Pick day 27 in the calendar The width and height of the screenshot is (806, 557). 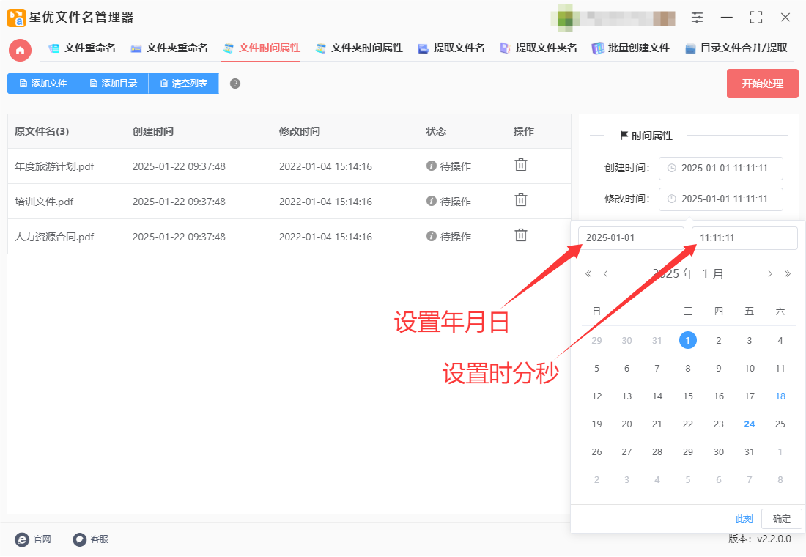tap(626, 451)
